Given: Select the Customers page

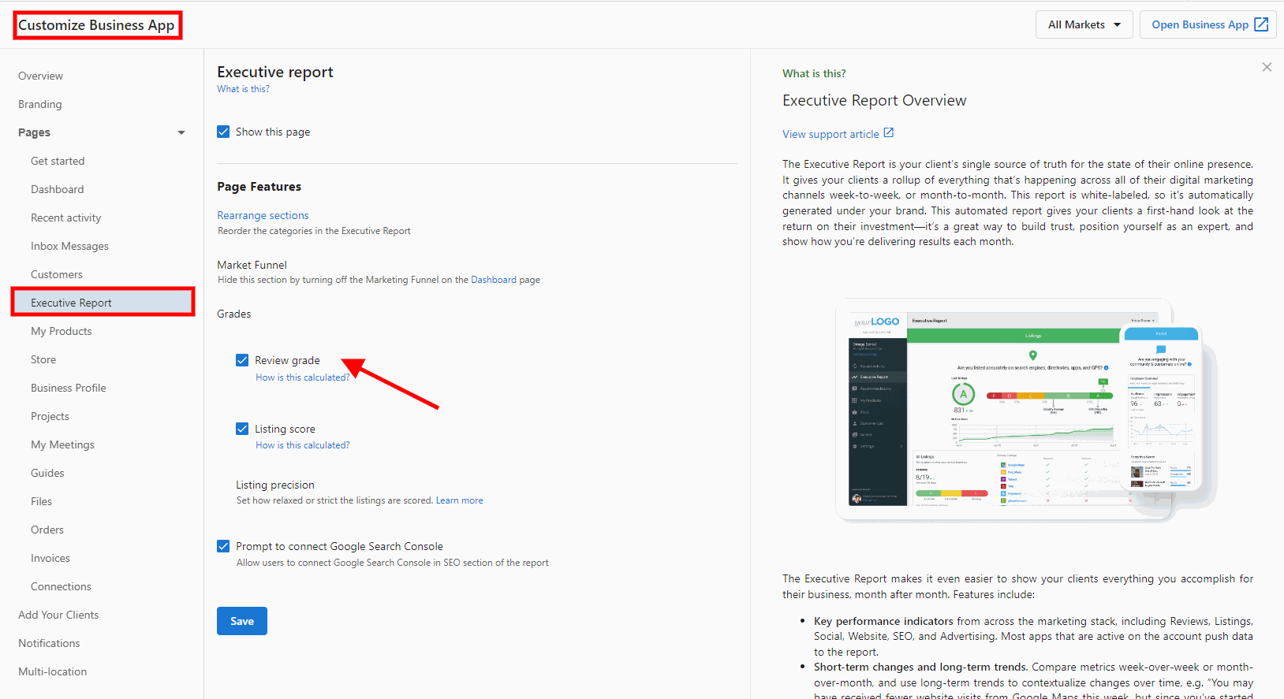Looking at the screenshot, I should tap(57, 274).
